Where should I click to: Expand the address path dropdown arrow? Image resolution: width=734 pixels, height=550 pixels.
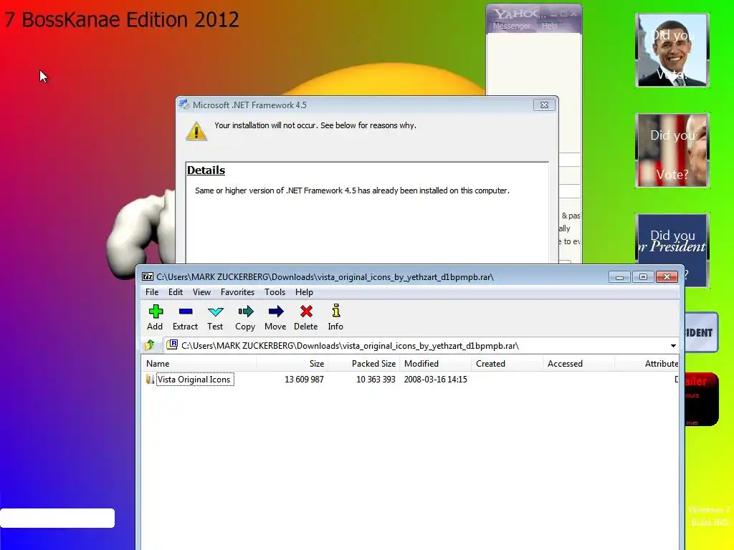673,346
